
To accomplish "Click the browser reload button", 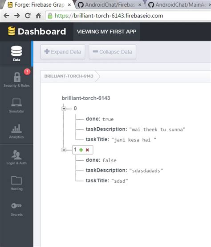I will click(x=28, y=16).
